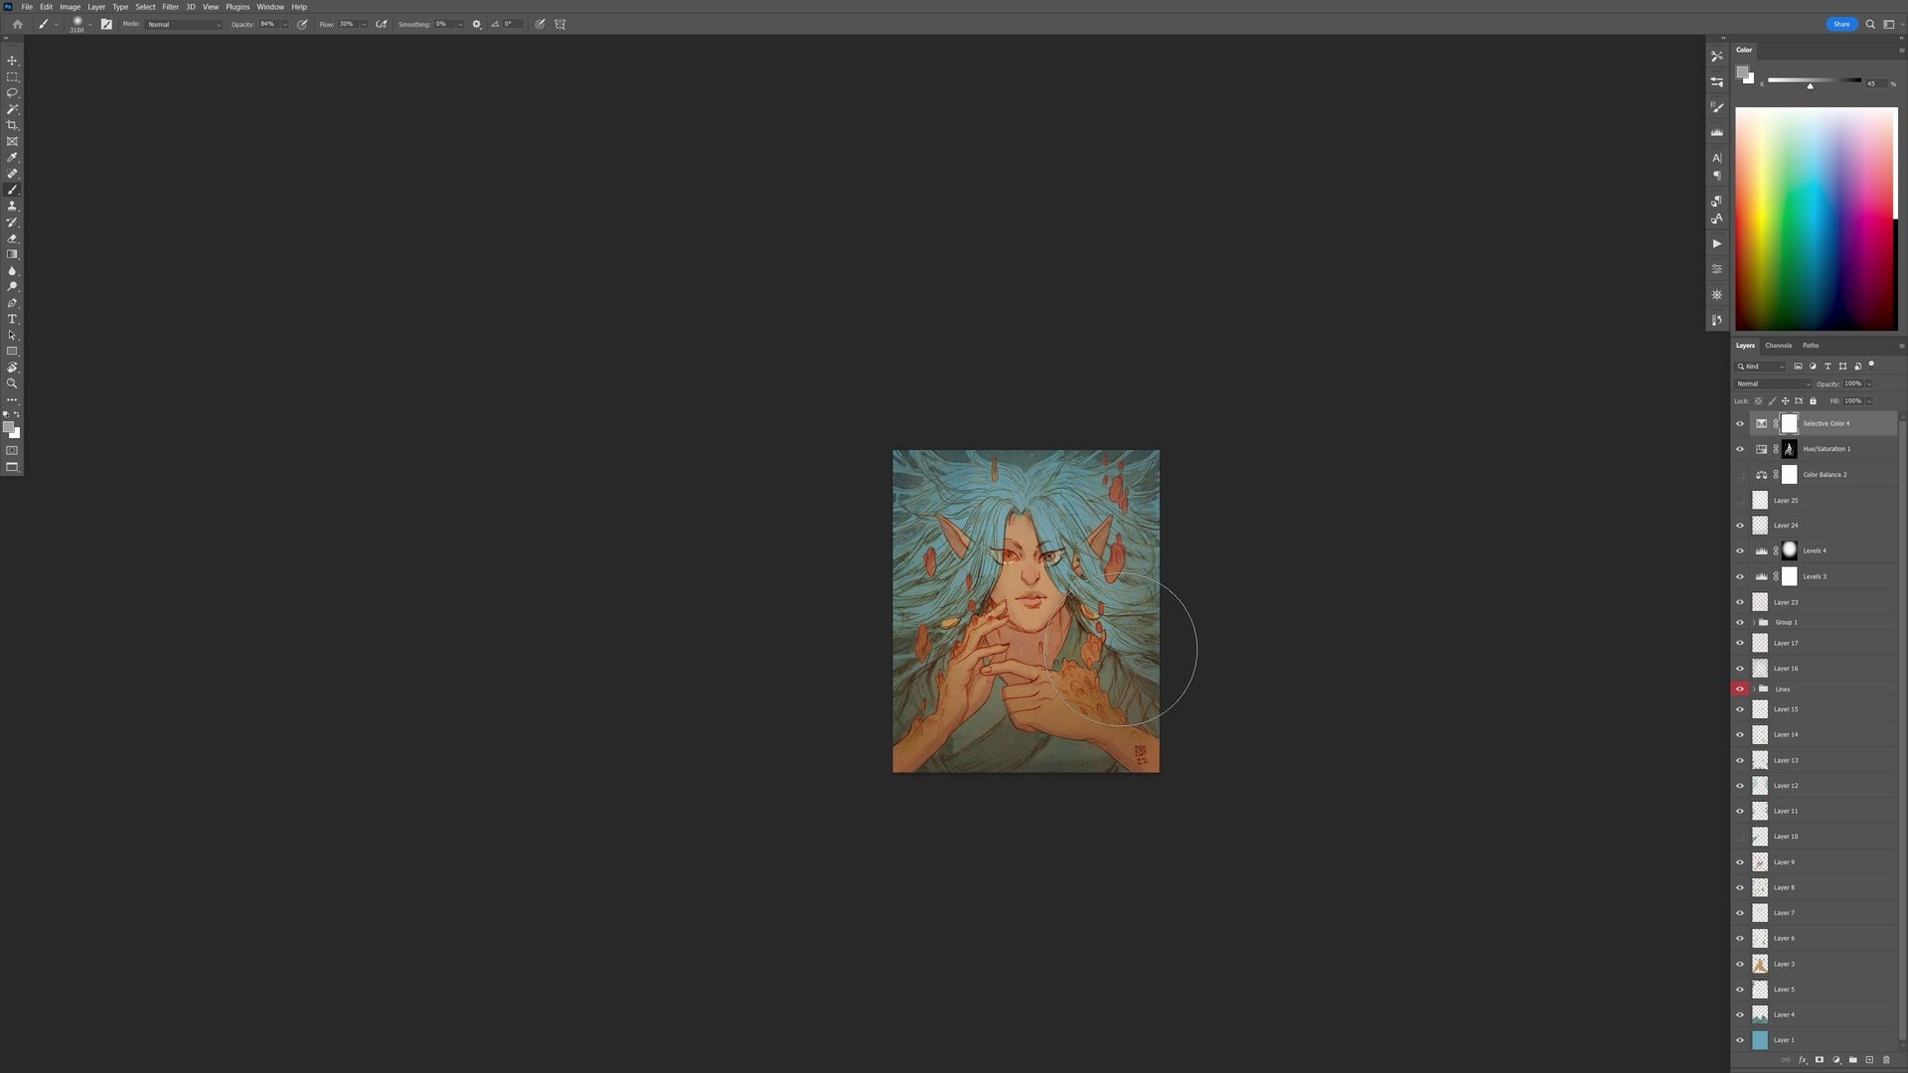This screenshot has width=1908, height=1073.
Task: Select the Clone Stamp tool
Action: point(12,206)
